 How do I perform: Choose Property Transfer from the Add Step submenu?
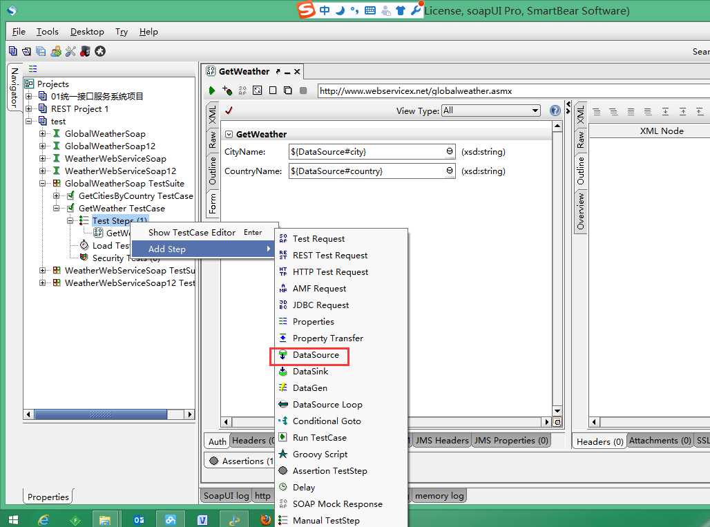[328, 338]
